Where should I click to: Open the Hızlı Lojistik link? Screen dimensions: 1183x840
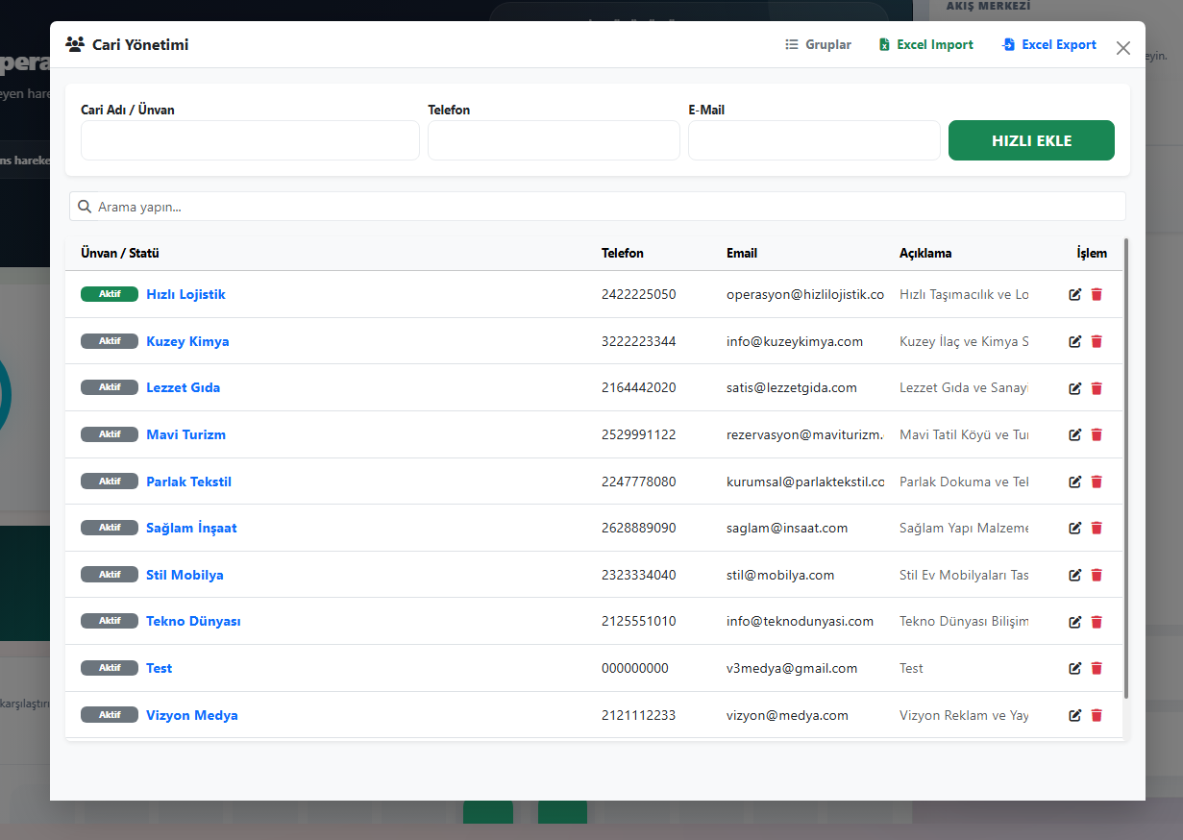click(185, 294)
